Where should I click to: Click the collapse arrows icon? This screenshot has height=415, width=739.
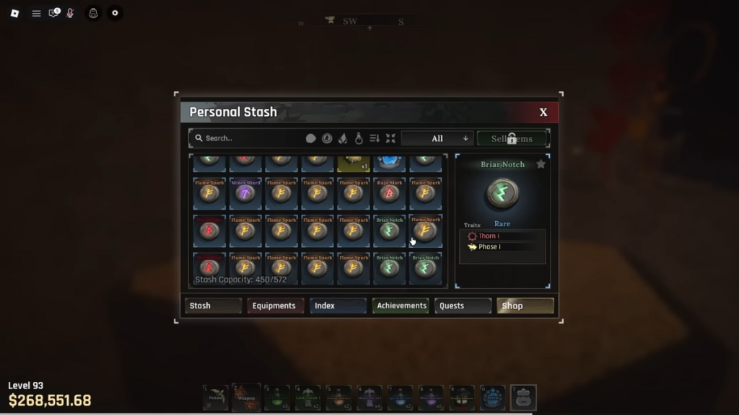pos(390,138)
